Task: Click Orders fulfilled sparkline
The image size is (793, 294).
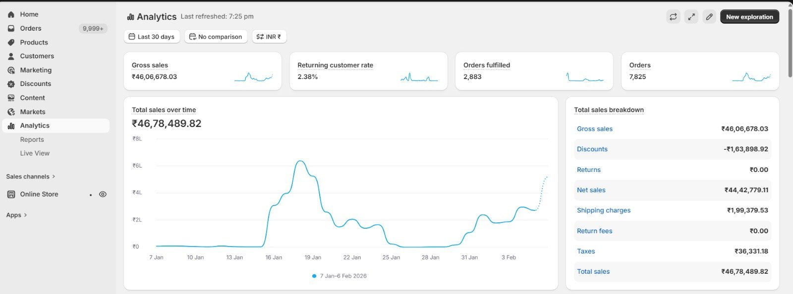Action: [x=585, y=77]
